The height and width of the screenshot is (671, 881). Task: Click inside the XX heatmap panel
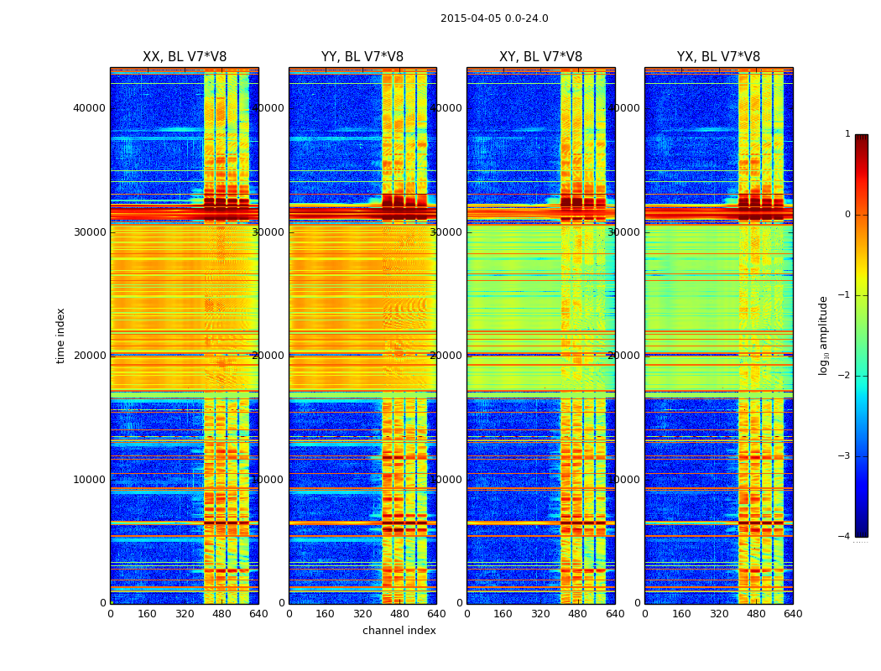click(x=185, y=335)
